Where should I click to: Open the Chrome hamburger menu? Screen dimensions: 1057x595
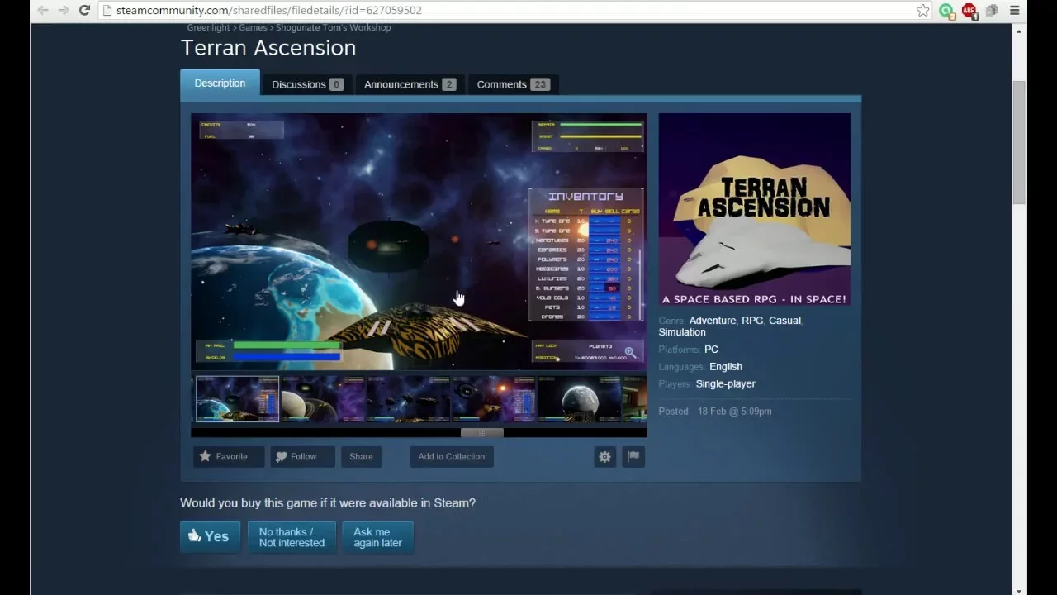click(1015, 11)
